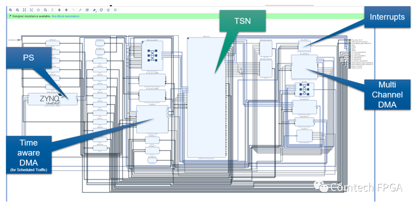Click the Zoom Out magnifier icon
The height and width of the screenshot is (205, 416).
[17, 10]
